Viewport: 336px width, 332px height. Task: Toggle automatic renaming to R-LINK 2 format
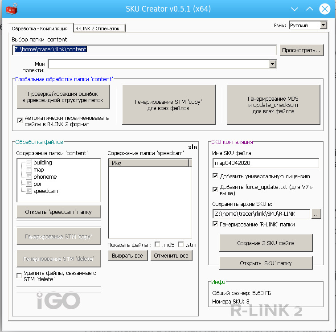20,120
